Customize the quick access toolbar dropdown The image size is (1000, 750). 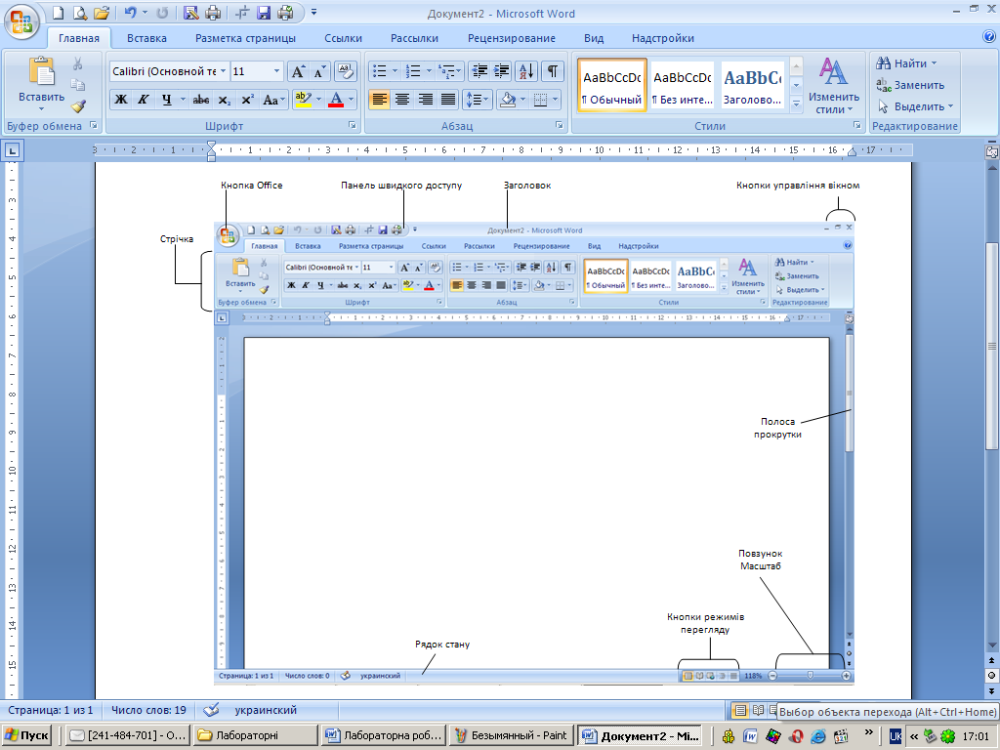[313, 13]
